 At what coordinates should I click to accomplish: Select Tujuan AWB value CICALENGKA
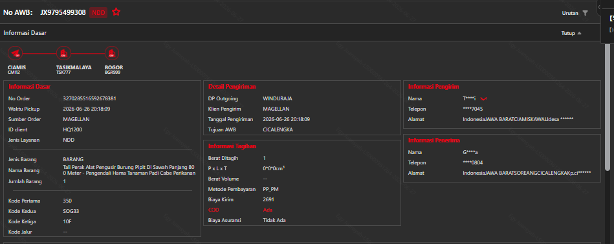tap(278, 129)
